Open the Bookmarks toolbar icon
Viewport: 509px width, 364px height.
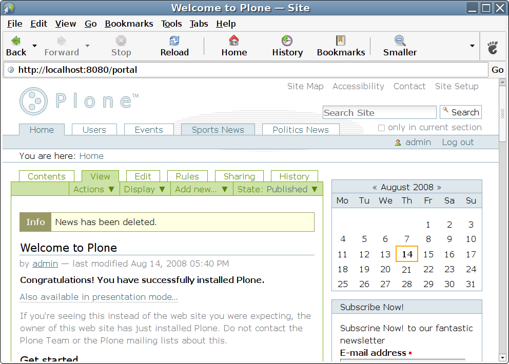341,41
